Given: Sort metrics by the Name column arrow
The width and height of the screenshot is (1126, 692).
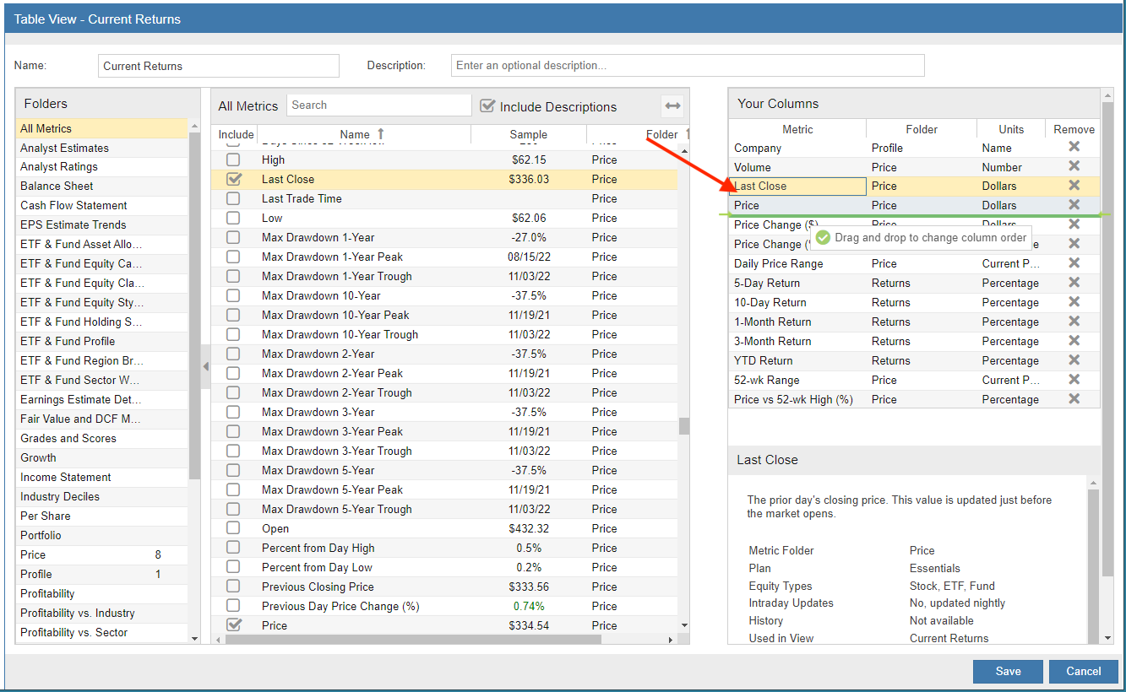Looking at the screenshot, I should click(380, 134).
